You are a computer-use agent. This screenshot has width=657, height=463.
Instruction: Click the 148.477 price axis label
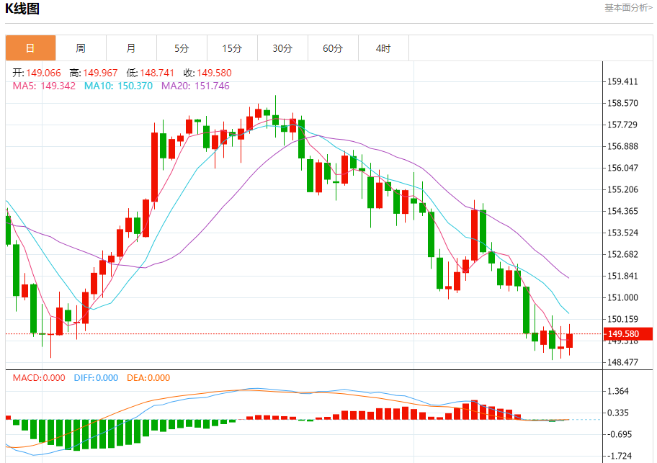[x=622, y=362]
